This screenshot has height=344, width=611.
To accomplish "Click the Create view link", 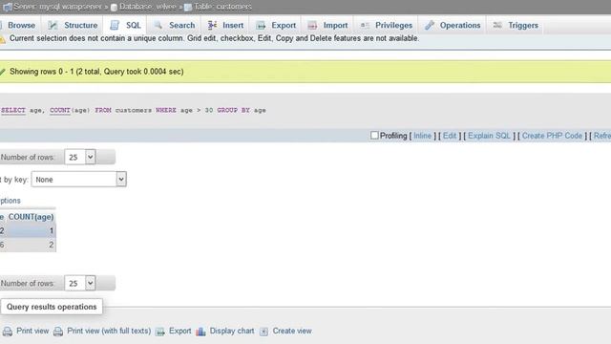I will click(292, 332).
